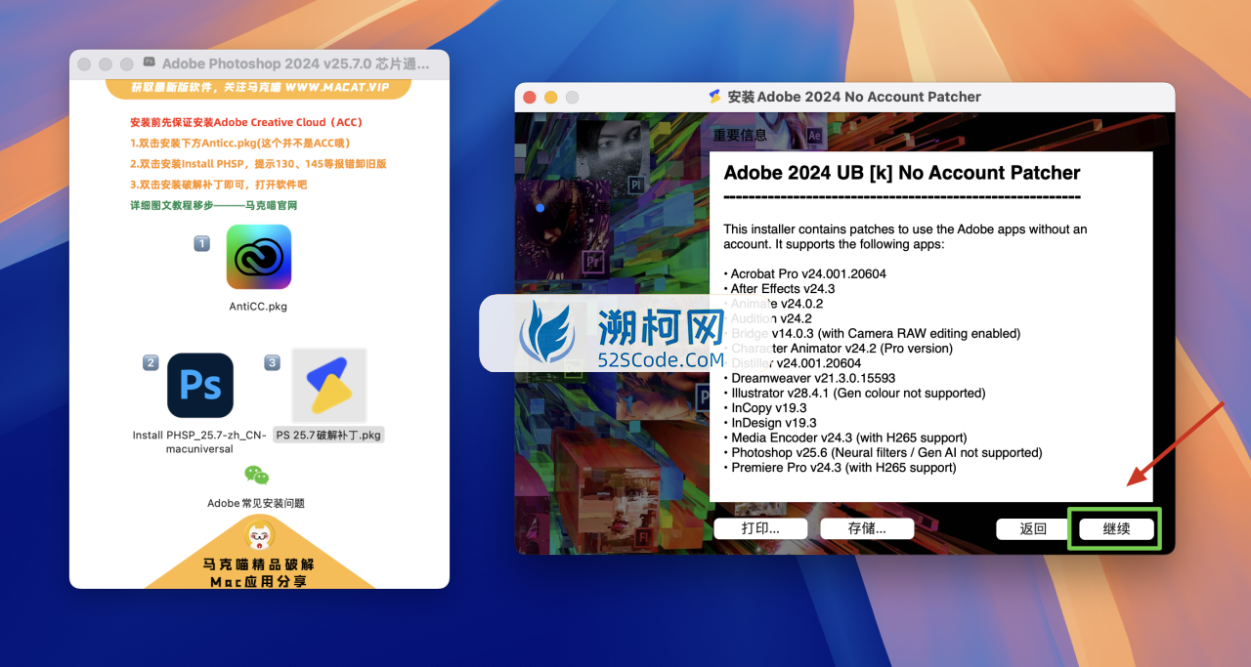Click 继续 to continue installation
The height and width of the screenshot is (667, 1251).
[x=1116, y=528]
